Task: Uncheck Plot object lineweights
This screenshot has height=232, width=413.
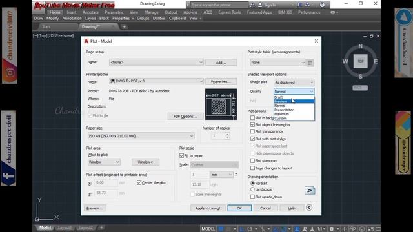Action: click(x=252, y=124)
